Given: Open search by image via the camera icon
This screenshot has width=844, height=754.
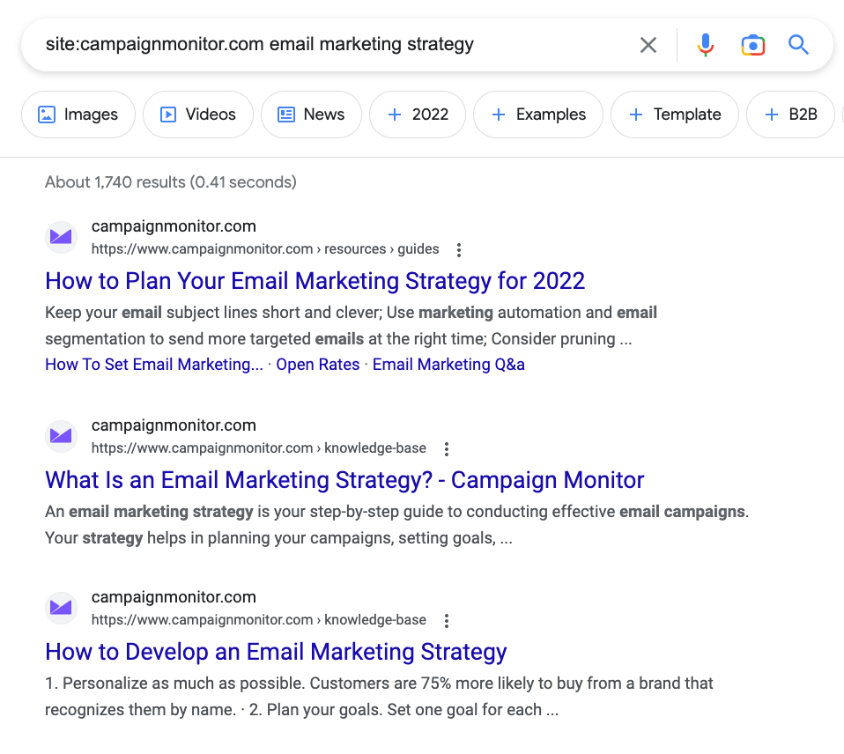Looking at the screenshot, I should point(752,45).
